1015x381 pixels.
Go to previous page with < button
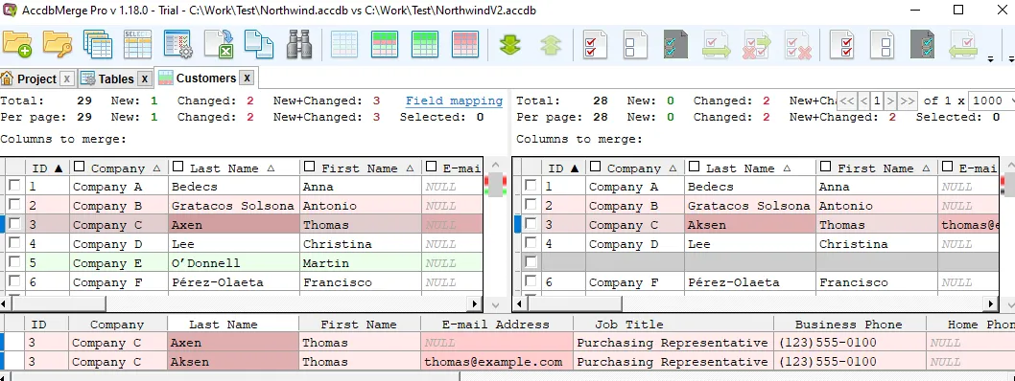pos(863,101)
